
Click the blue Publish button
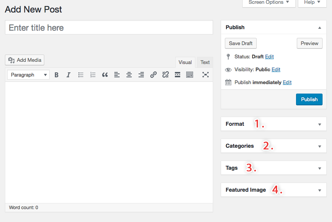pyautogui.click(x=309, y=99)
